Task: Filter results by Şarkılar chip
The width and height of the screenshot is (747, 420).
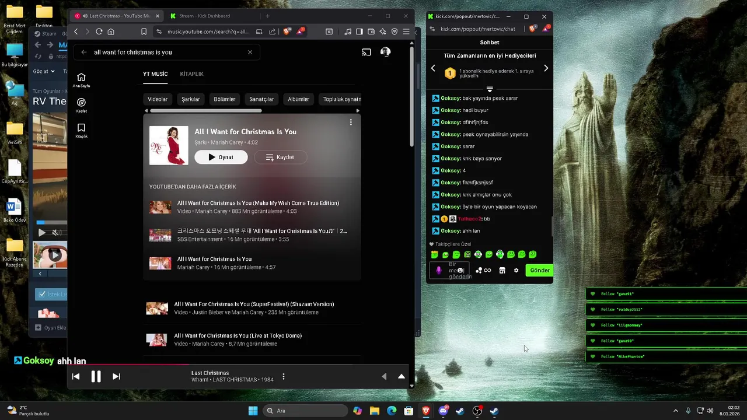Action: tap(191, 99)
